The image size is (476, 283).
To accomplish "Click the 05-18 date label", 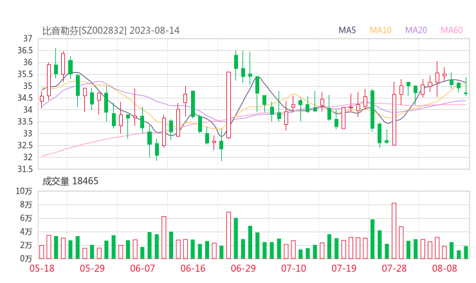I will [42, 268].
